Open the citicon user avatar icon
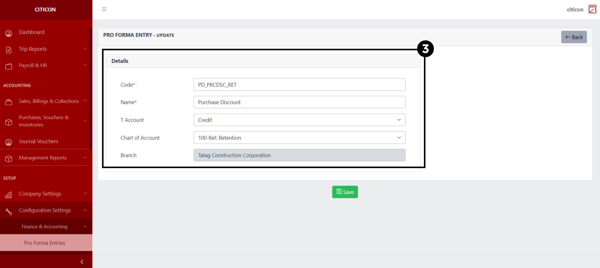This screenshot has height=268, width=600. [592, 9]
